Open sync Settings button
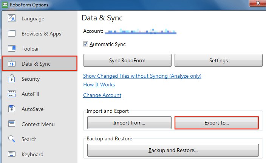This screenshot has width=266, height=163. click(x=218, y=60)
